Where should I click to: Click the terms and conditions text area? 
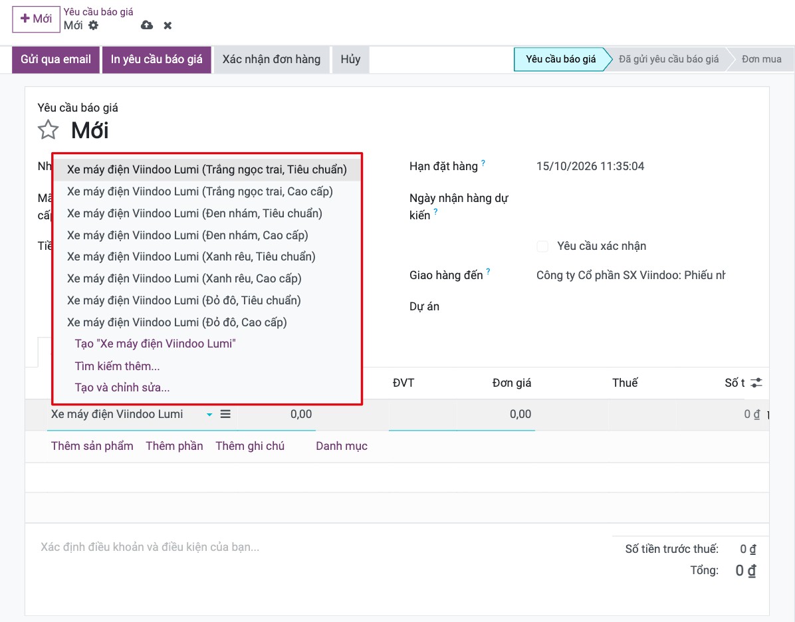coord(150,547)
